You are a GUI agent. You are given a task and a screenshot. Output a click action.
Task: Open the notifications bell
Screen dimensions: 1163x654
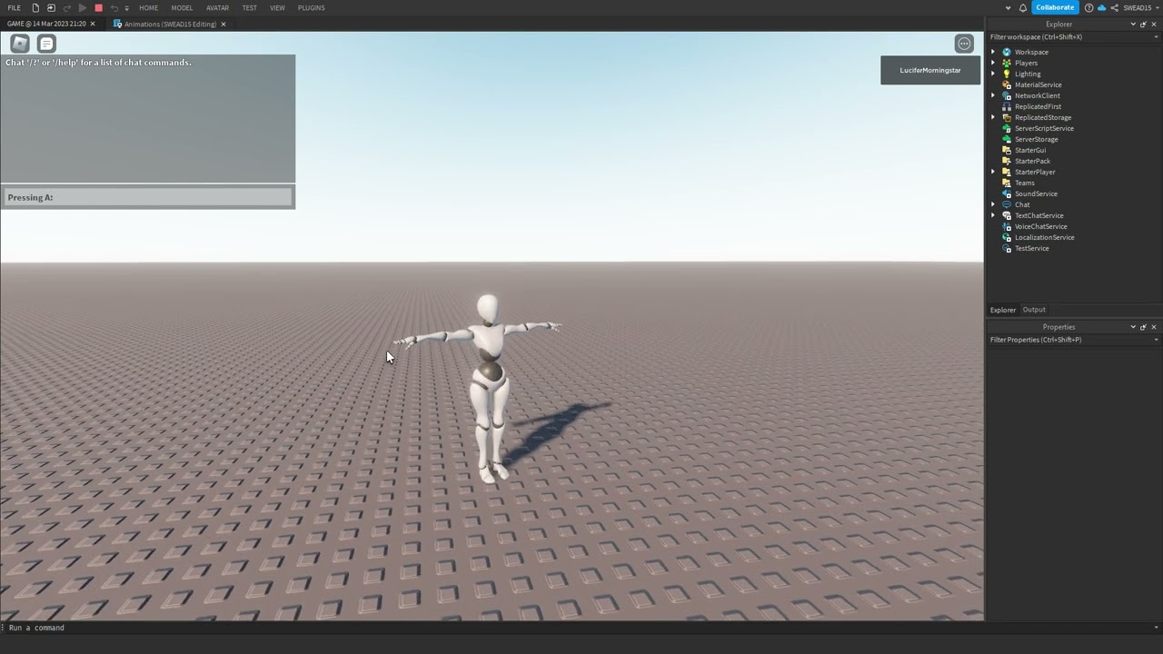pos(1022,8)
